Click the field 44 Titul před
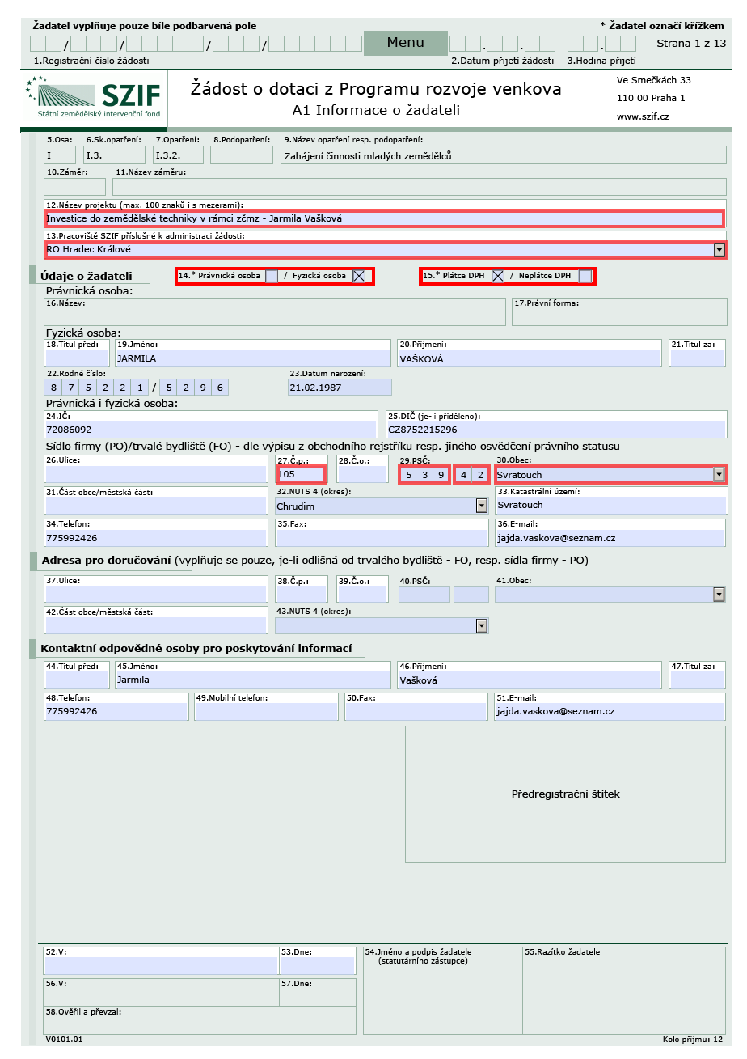This screenshot has width=747, height=1059. [77, 680]
